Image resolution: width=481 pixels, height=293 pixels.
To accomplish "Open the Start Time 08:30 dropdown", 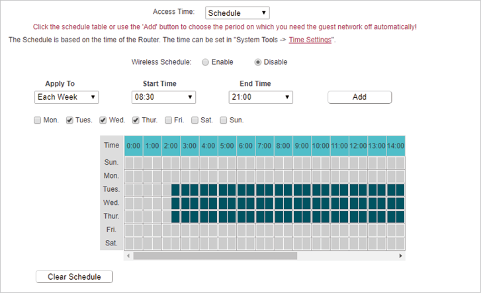I will pyautogui.click(x=163, y=97).
